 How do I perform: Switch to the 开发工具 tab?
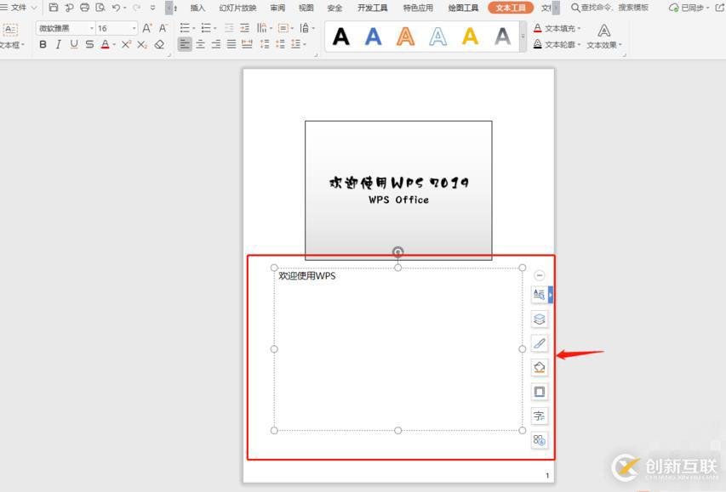[x=372, y=8]
